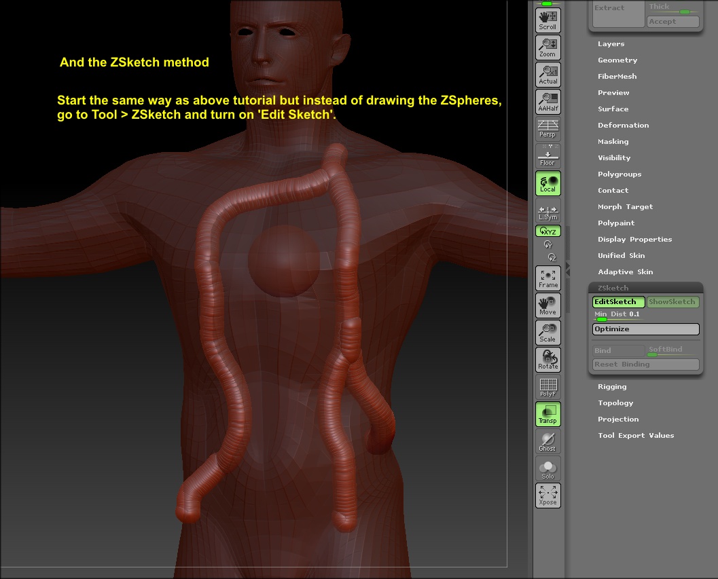Image resolution: width=718 pixels, height=579 pixels.
Task: Expand the Visibility subpalette
Action: [613, 158]
